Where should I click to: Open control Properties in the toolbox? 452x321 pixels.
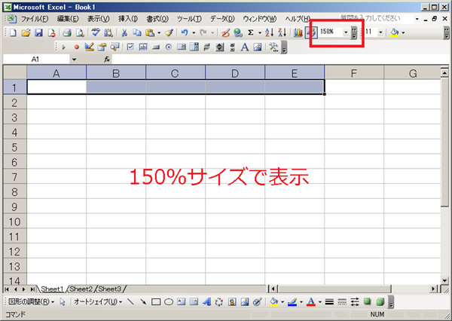click(x=102, y=47)
